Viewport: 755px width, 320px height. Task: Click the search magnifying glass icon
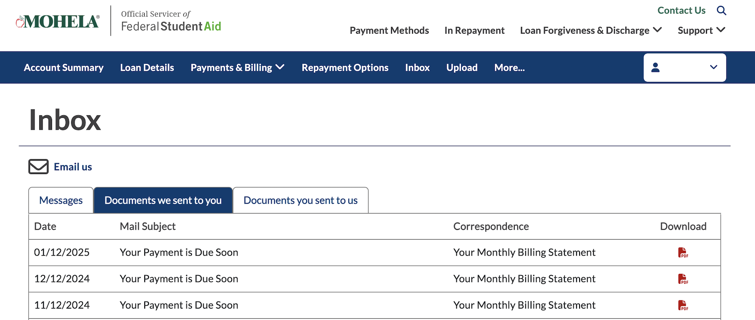(721, 11)
